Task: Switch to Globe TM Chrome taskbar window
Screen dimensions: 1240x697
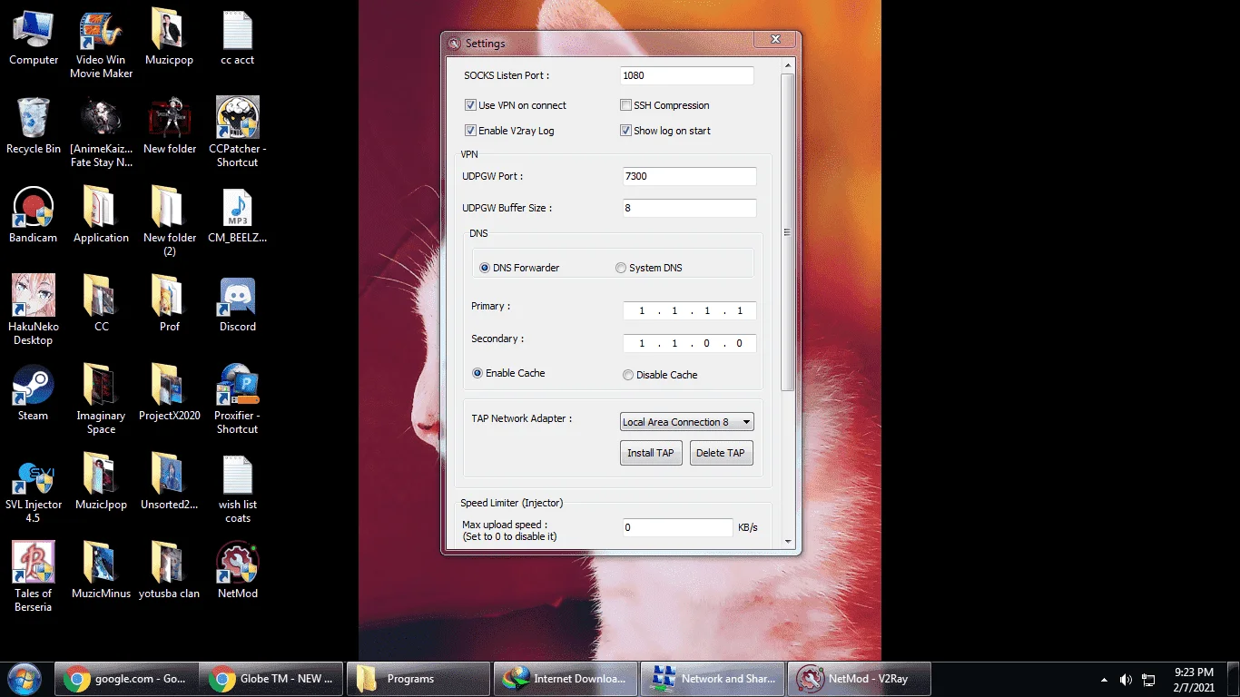Action: pos(272,678)
